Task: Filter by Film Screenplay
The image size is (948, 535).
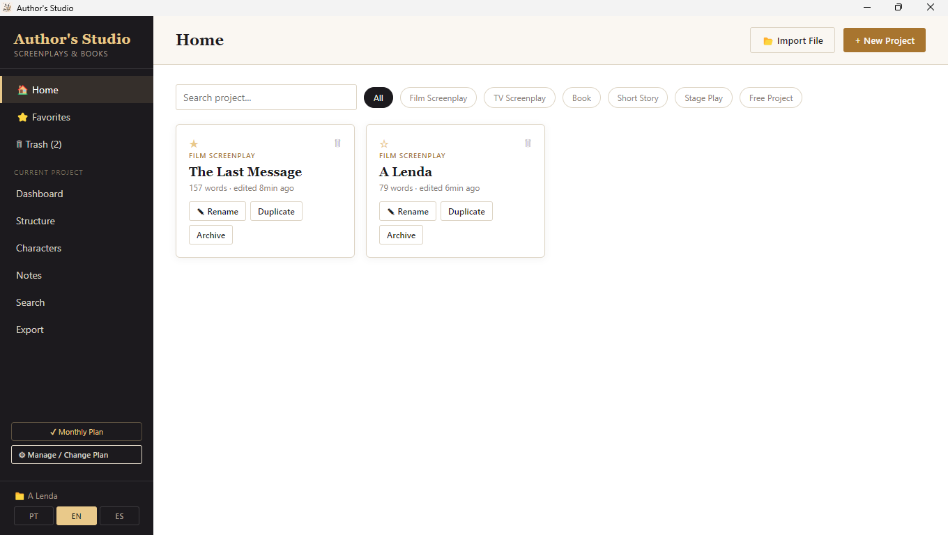Action: tap(438, 98)
